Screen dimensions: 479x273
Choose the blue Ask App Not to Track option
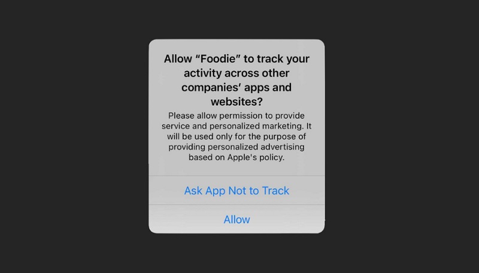tap(237, 191)
